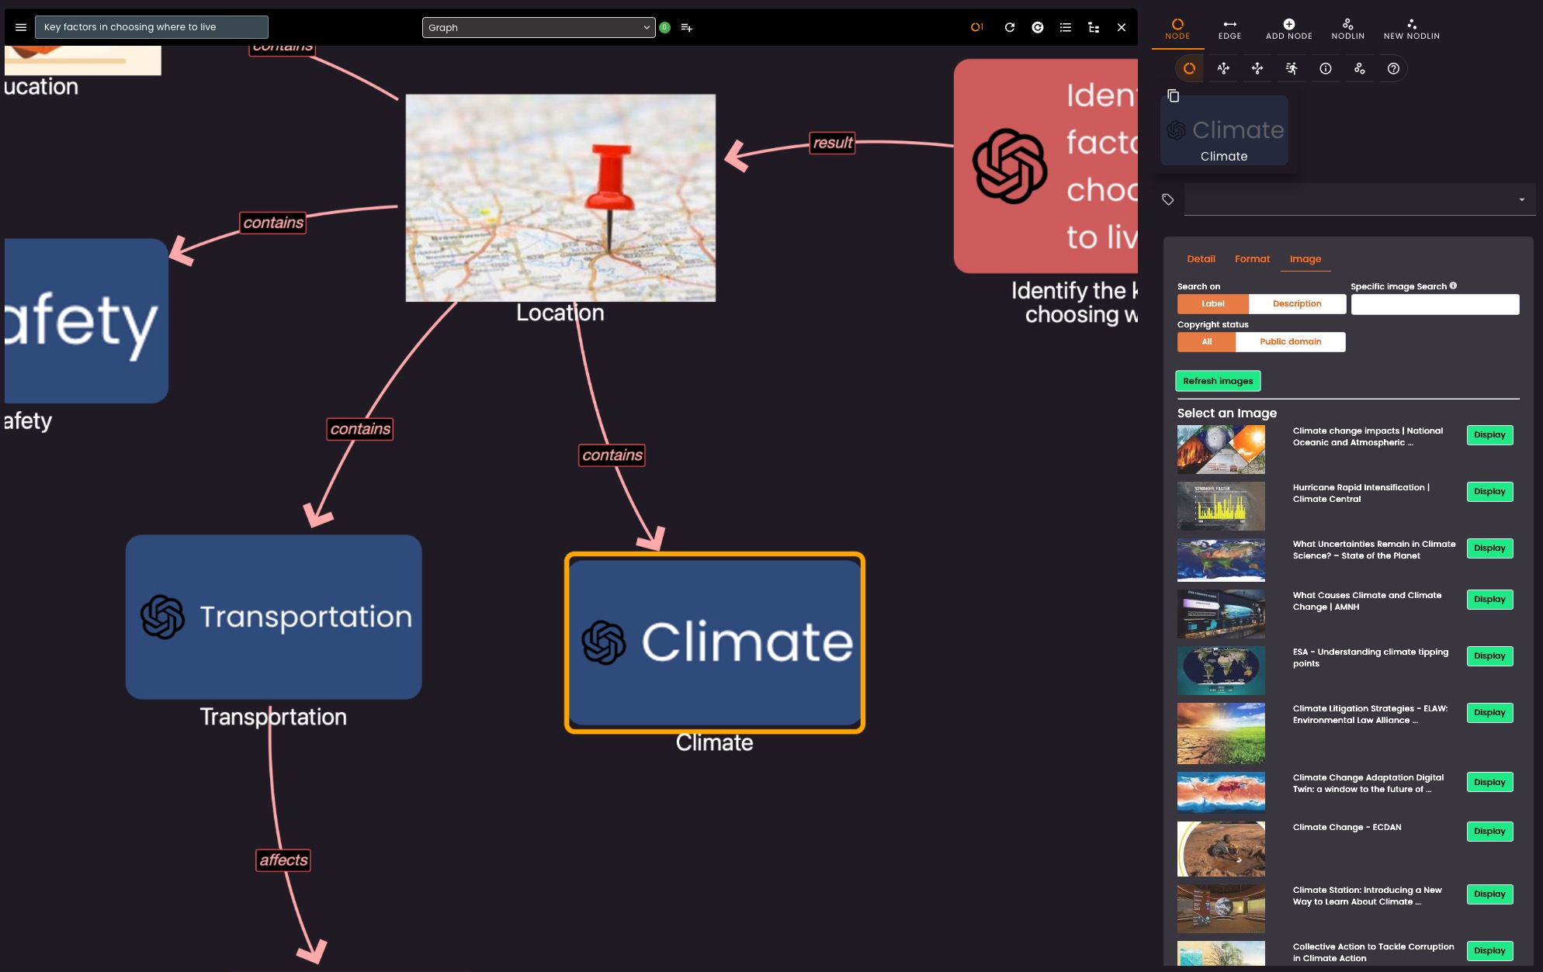Open the hamburger menu icon
This screenshot has height=972, width=1543.
point(21,27)
